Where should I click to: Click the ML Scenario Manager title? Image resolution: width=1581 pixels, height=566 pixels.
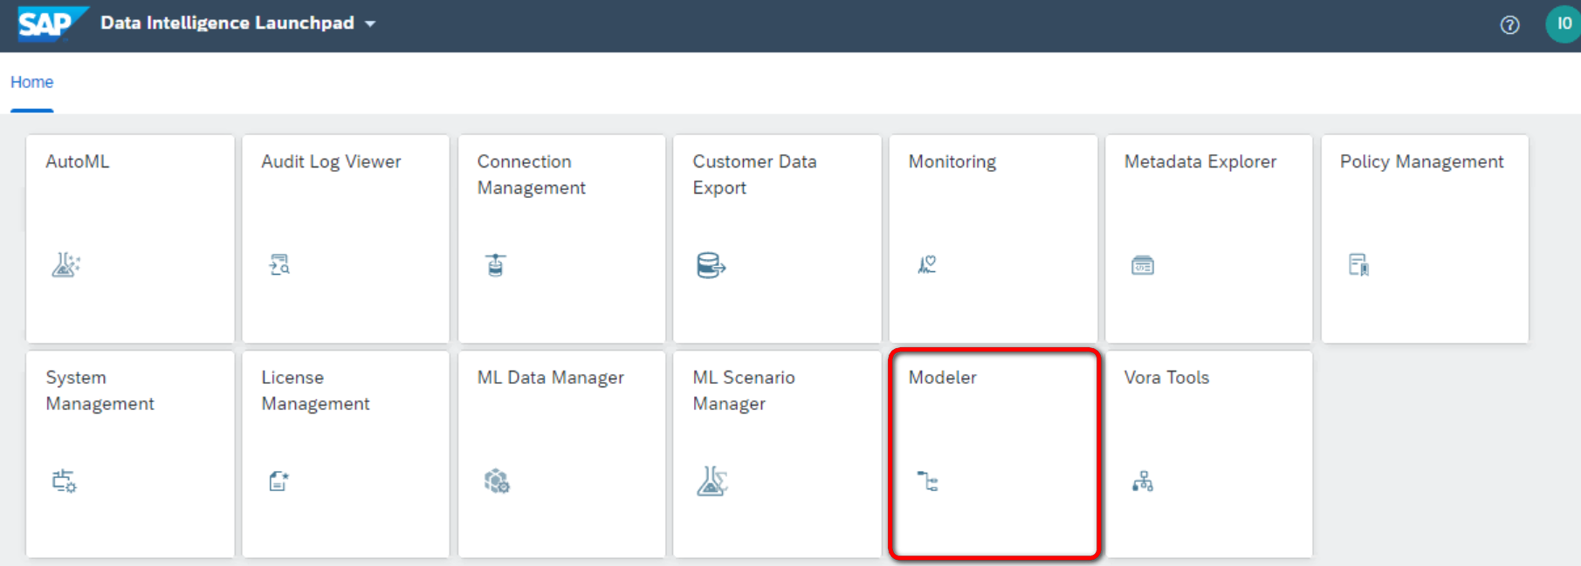744,391
